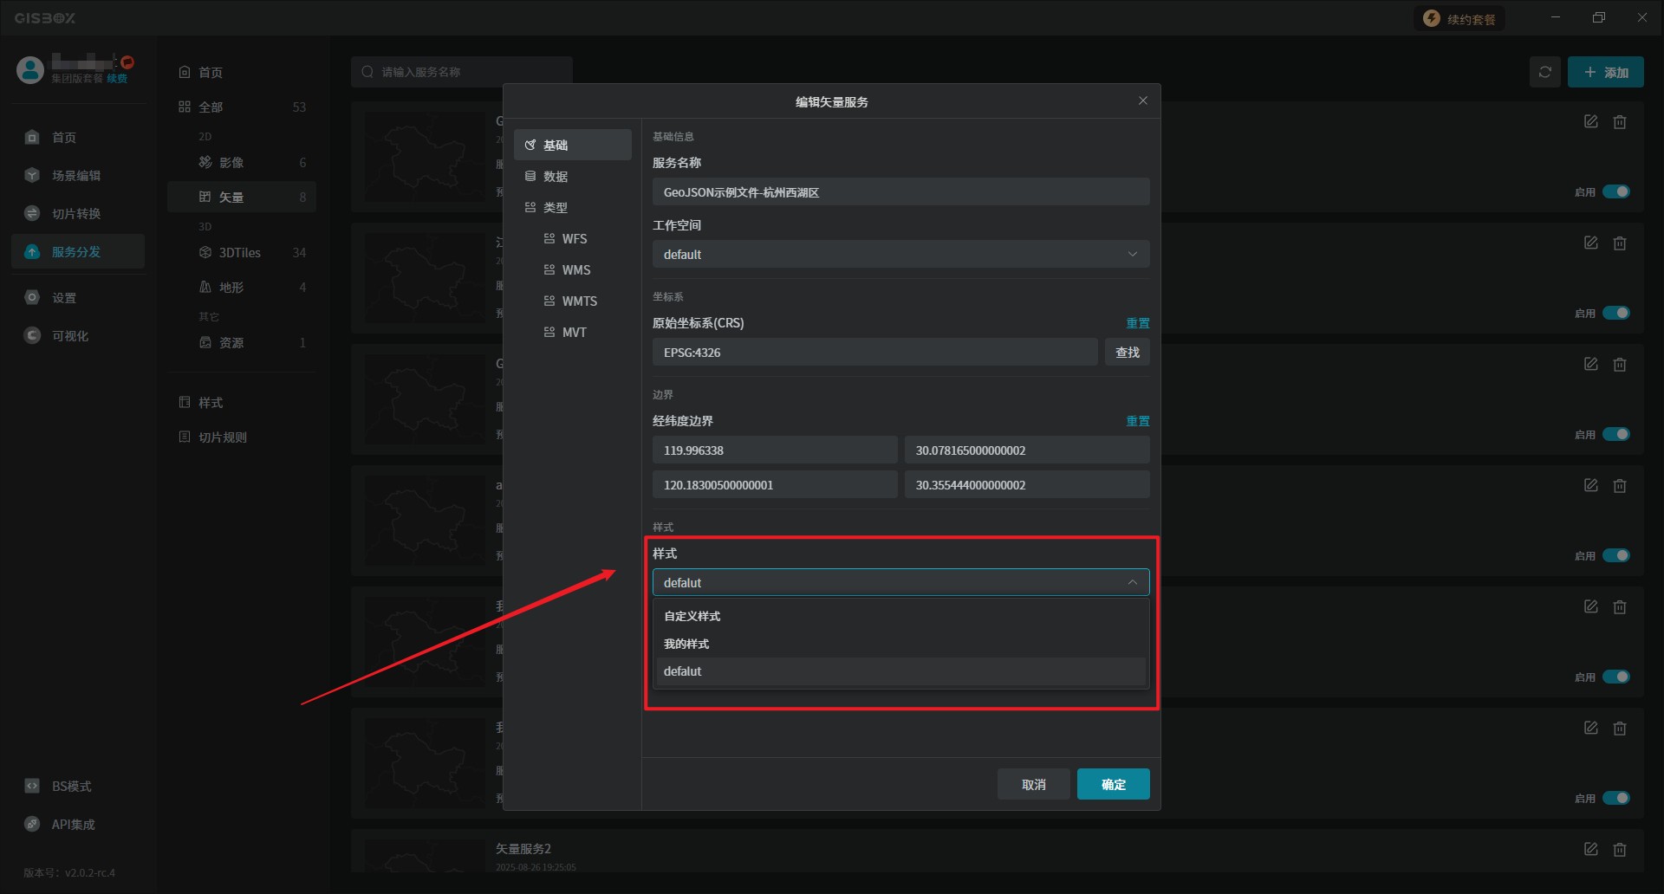
Task: Switch to BS模式 at the sidebar bottom
Action: click(71, 787)
